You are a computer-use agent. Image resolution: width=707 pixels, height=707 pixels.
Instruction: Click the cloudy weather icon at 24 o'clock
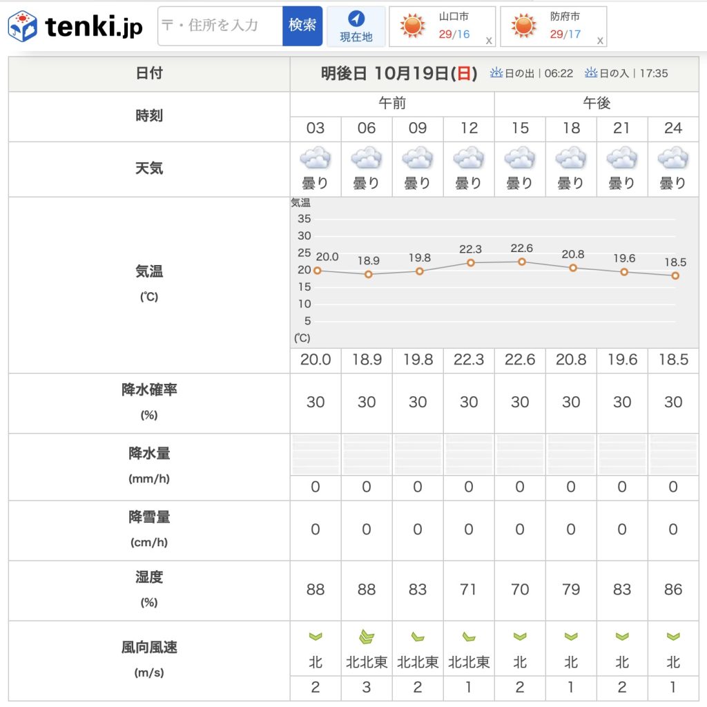click(673, 159)
